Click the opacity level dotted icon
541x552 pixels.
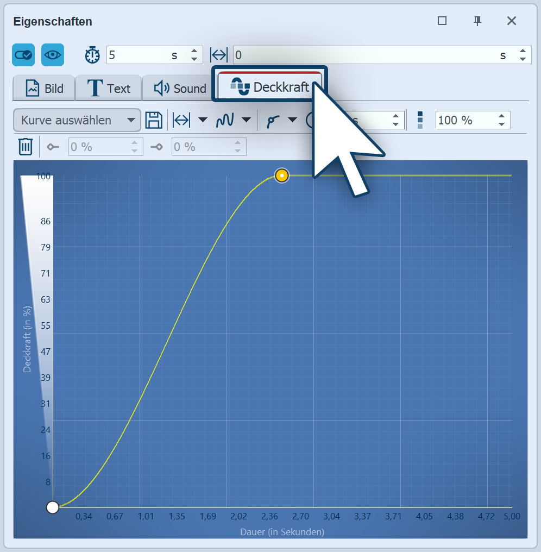[x=420, y=120]
